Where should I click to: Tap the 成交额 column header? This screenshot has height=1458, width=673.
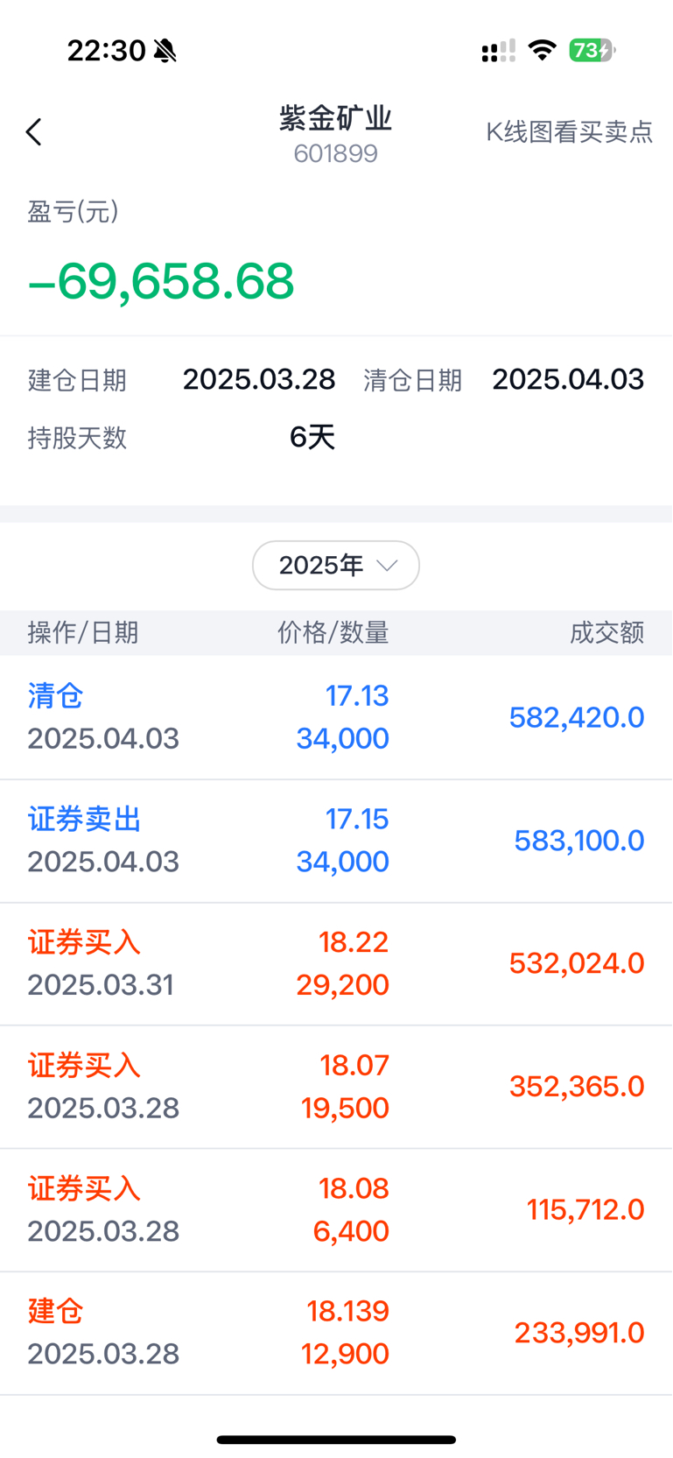607,633
